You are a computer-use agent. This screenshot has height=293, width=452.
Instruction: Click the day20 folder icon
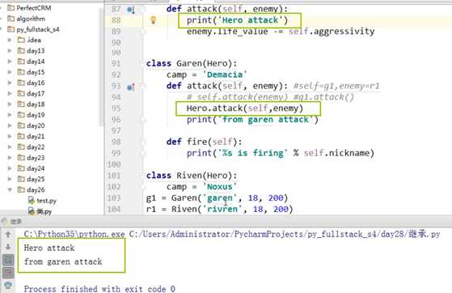pos(21,125)
